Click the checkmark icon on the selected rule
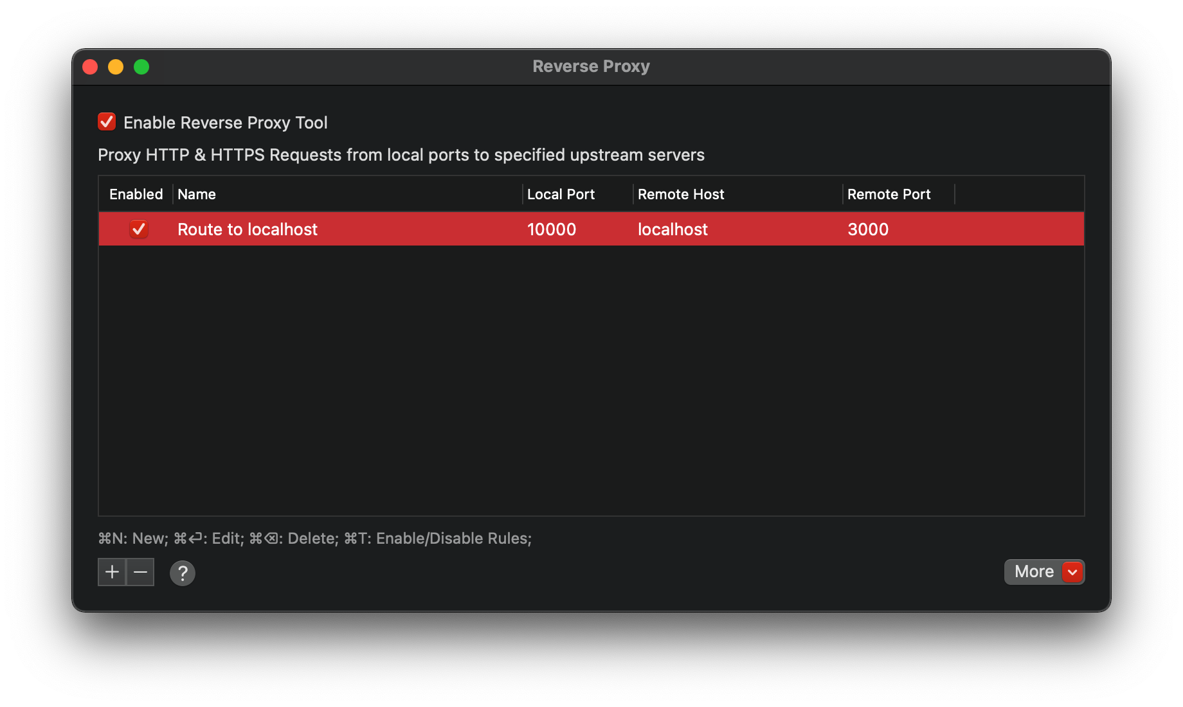Screen dimensions: 1183x707 [x=139, y=229]
